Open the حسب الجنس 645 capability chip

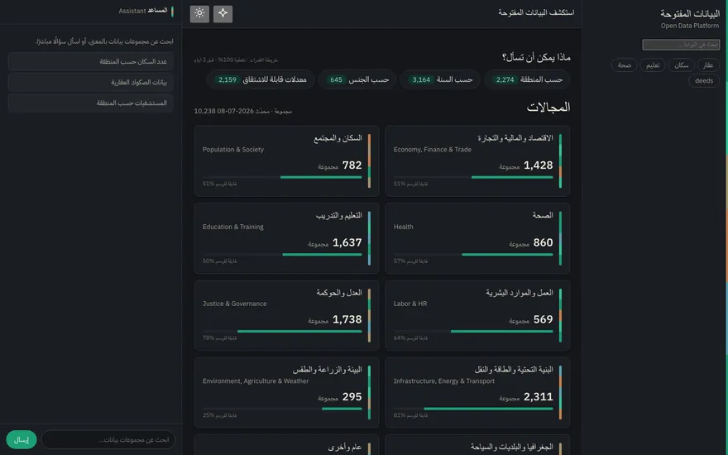pos(357,80)
